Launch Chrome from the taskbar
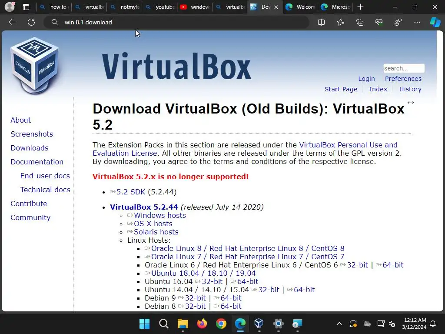 [x=221, y=324]
